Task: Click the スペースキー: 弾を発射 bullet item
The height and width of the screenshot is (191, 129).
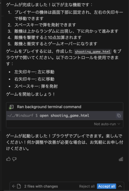Action: [36, 86]
